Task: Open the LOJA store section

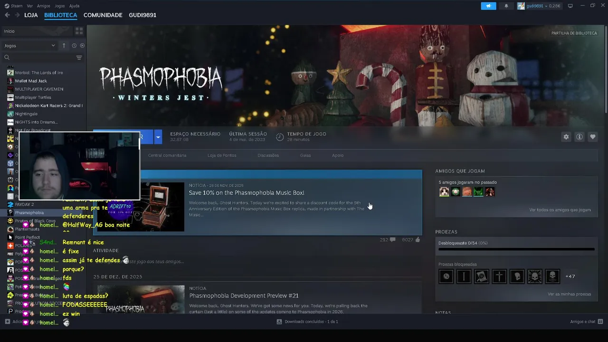Action: [x=31, y=15]
